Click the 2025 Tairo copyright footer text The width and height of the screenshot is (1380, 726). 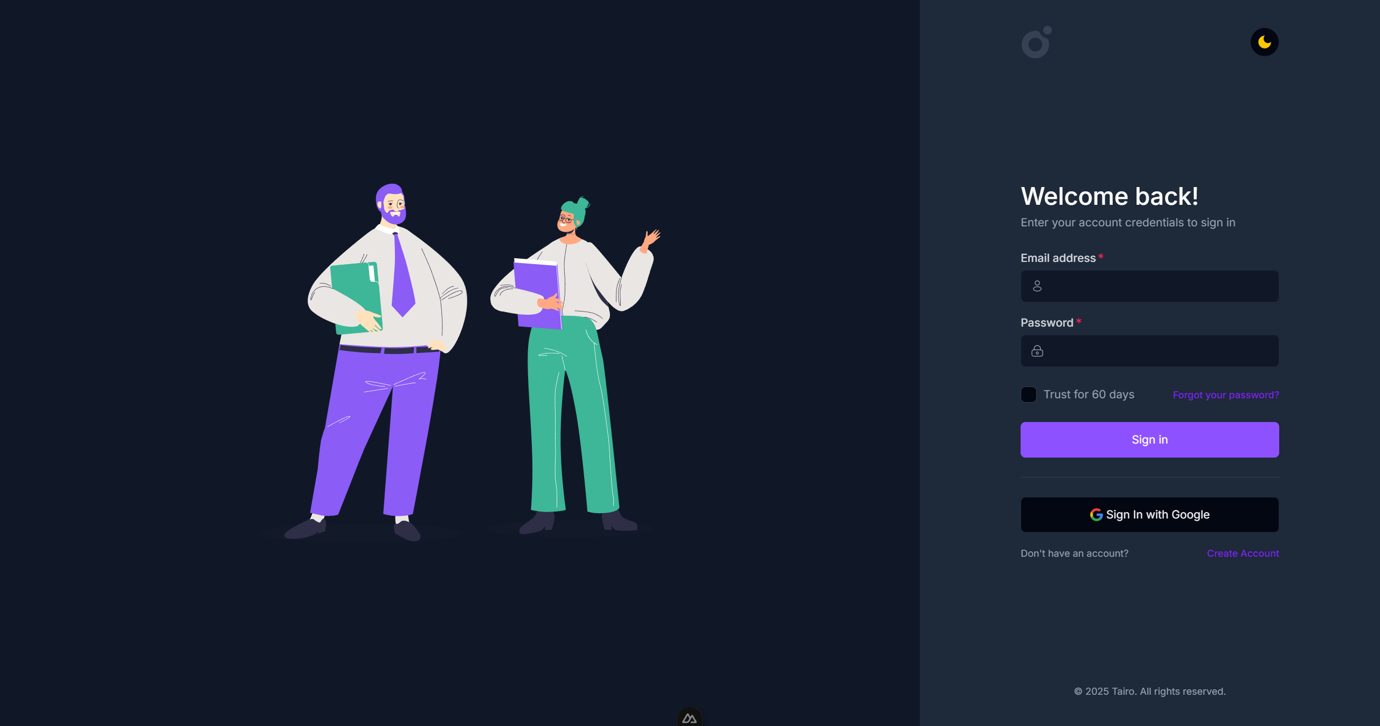coord(1149,692)
